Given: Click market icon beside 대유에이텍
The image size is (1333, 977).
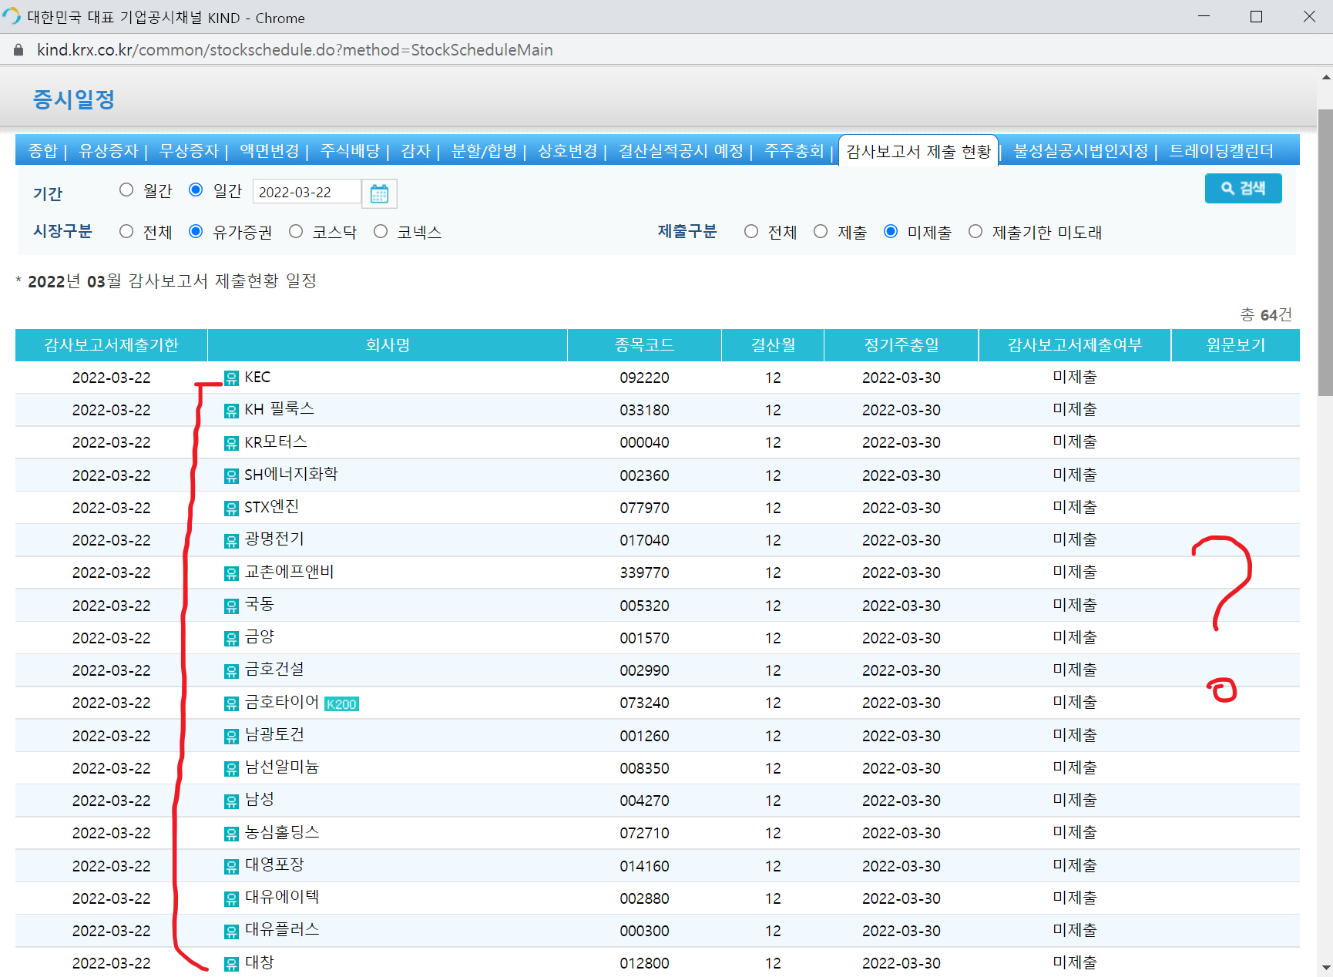Looking at the screenshot, I should [231, 899].
